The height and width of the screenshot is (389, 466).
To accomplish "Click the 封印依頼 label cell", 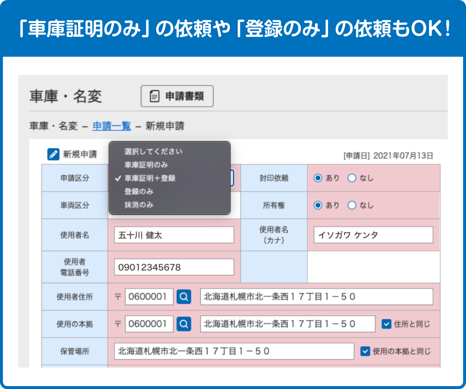I will (274, 178).
